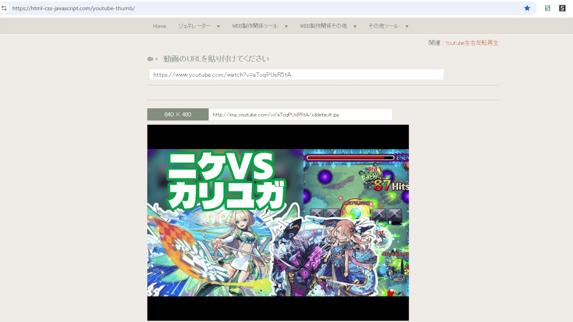The height and width of the screenshot is (322, 573).
Task: Open the WEB製作関係その他 menu
Action: click(323, 26)
